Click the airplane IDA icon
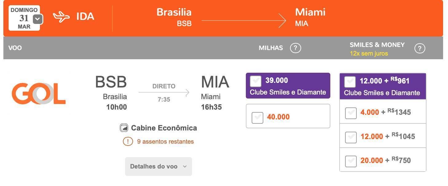 tap(61, 17)
